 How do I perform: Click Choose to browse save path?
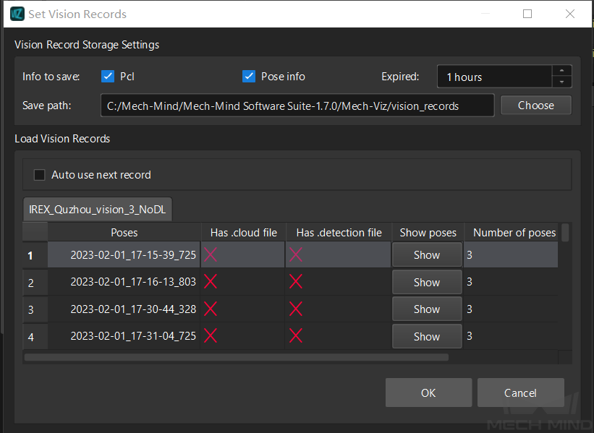536,106
